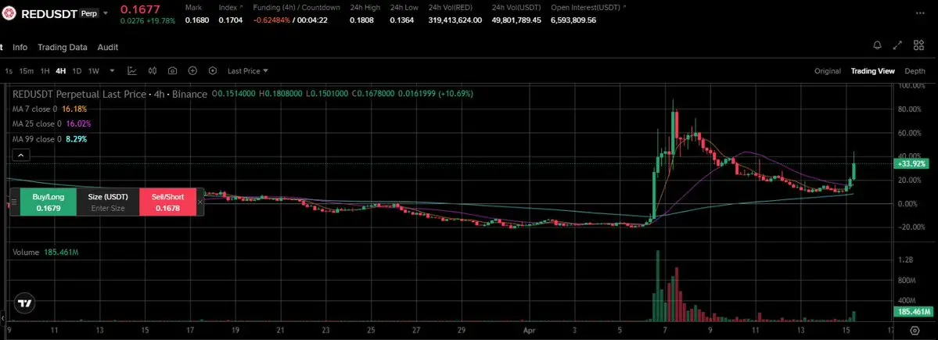938x340 pixels.
Task: Select the 1W interval
Action: click(x=93, y=70)
